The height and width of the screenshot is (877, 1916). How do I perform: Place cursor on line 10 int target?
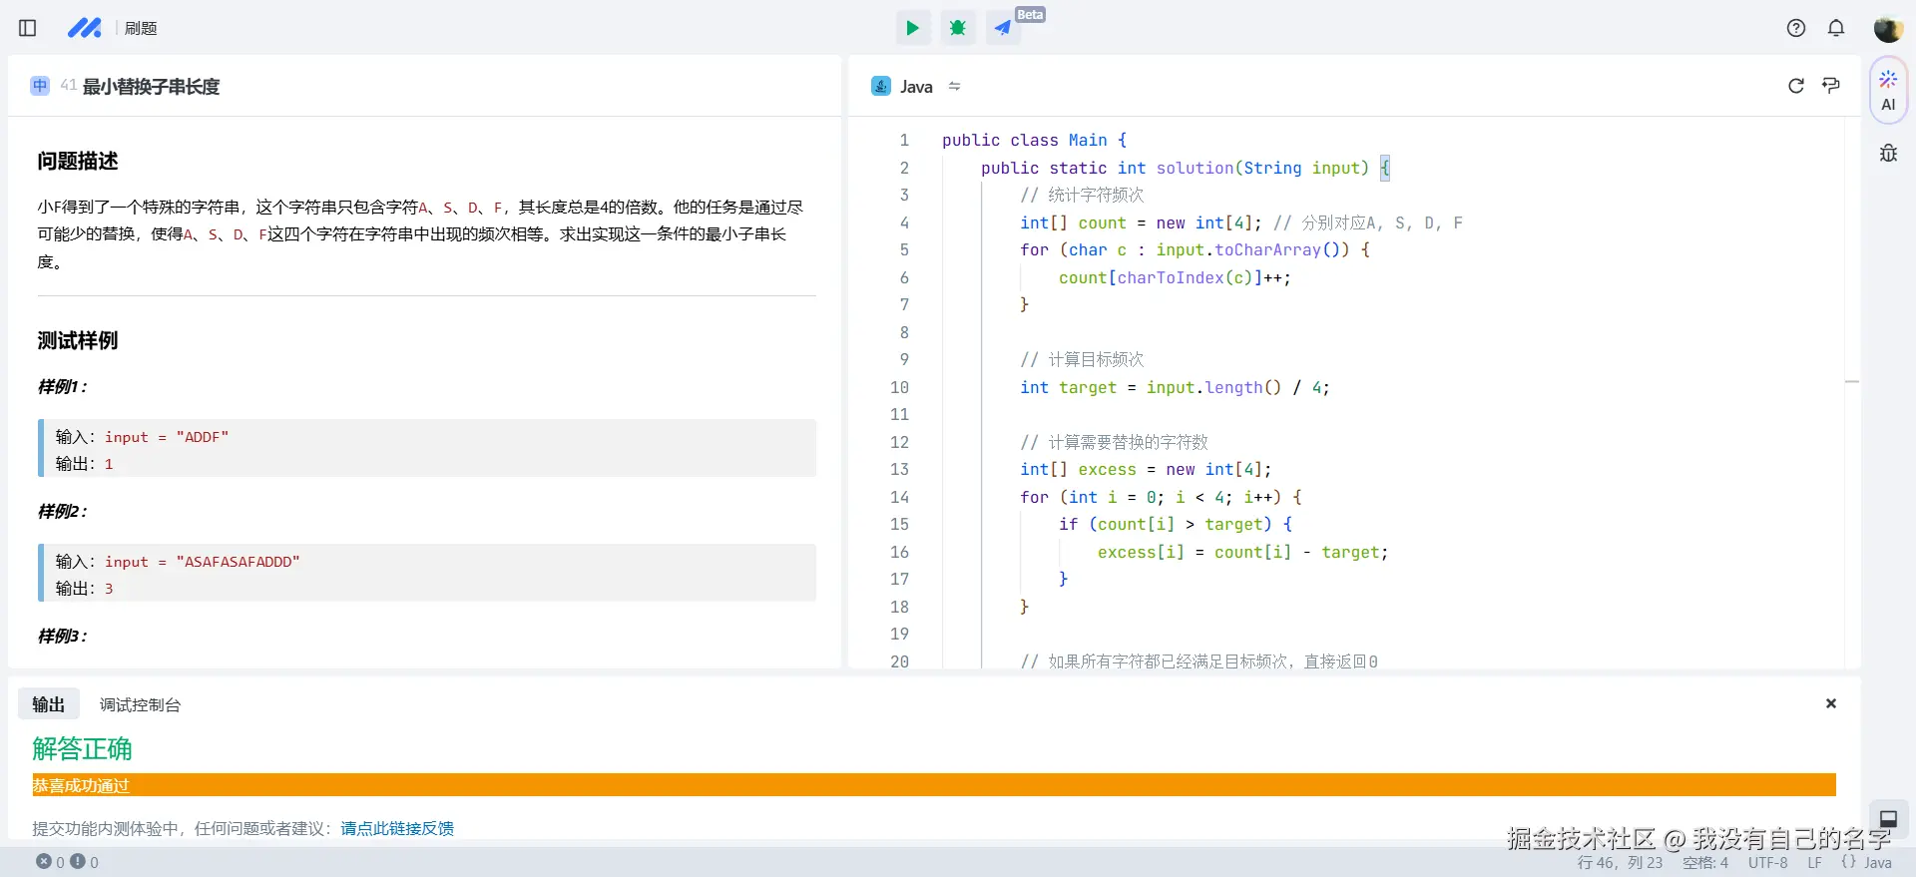tap(1175, 387)
